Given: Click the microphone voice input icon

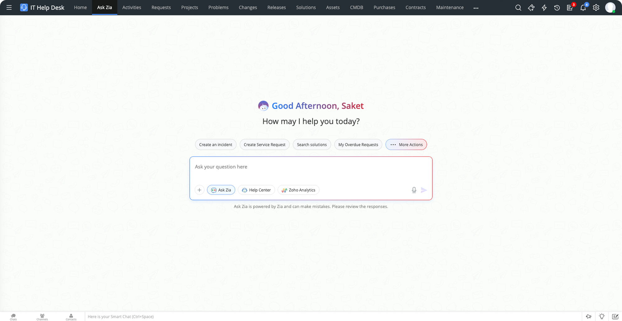Looking at the screenshot, I should tap(414, 190).
